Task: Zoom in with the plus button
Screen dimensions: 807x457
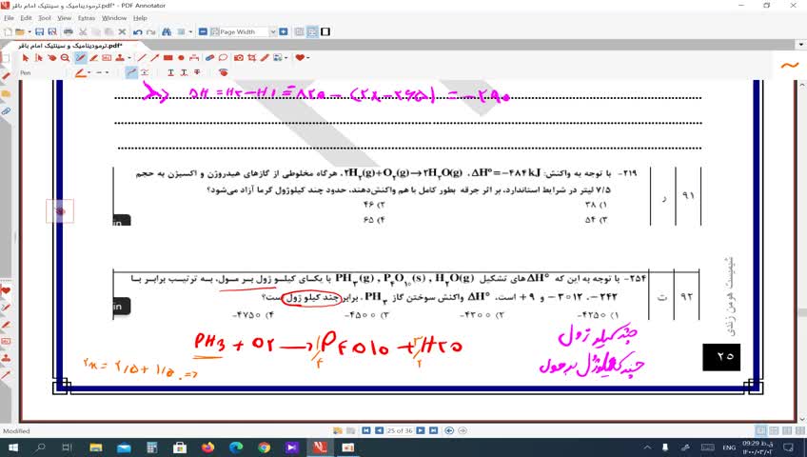Action: click(283, 32)
